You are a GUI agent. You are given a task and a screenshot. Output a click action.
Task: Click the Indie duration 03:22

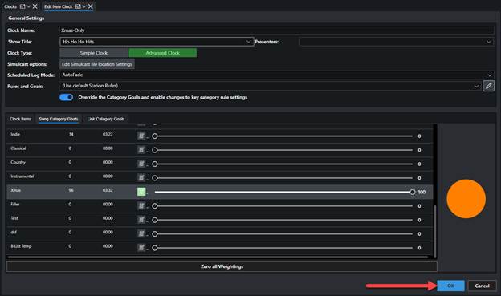pos(108,135)
